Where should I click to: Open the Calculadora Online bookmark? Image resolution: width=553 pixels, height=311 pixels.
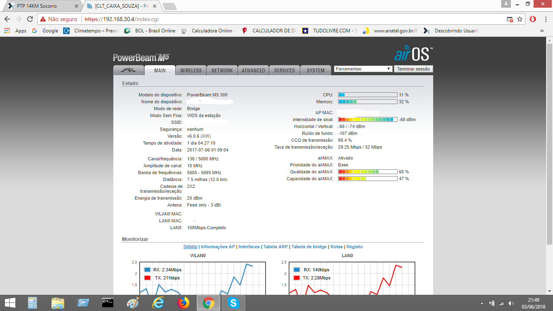[x=208, y=31]
